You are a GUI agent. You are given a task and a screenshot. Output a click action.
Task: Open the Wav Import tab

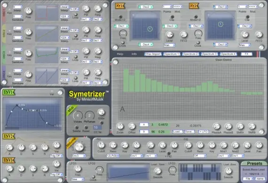coord(153,54)
